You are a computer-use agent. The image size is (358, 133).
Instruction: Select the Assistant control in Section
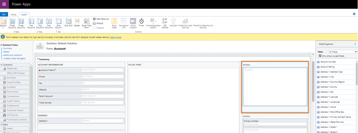point(275,87)
